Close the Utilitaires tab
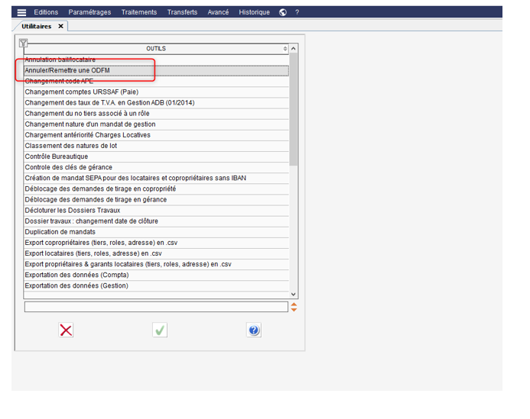530x419 pixels. (x=61, y=26)
